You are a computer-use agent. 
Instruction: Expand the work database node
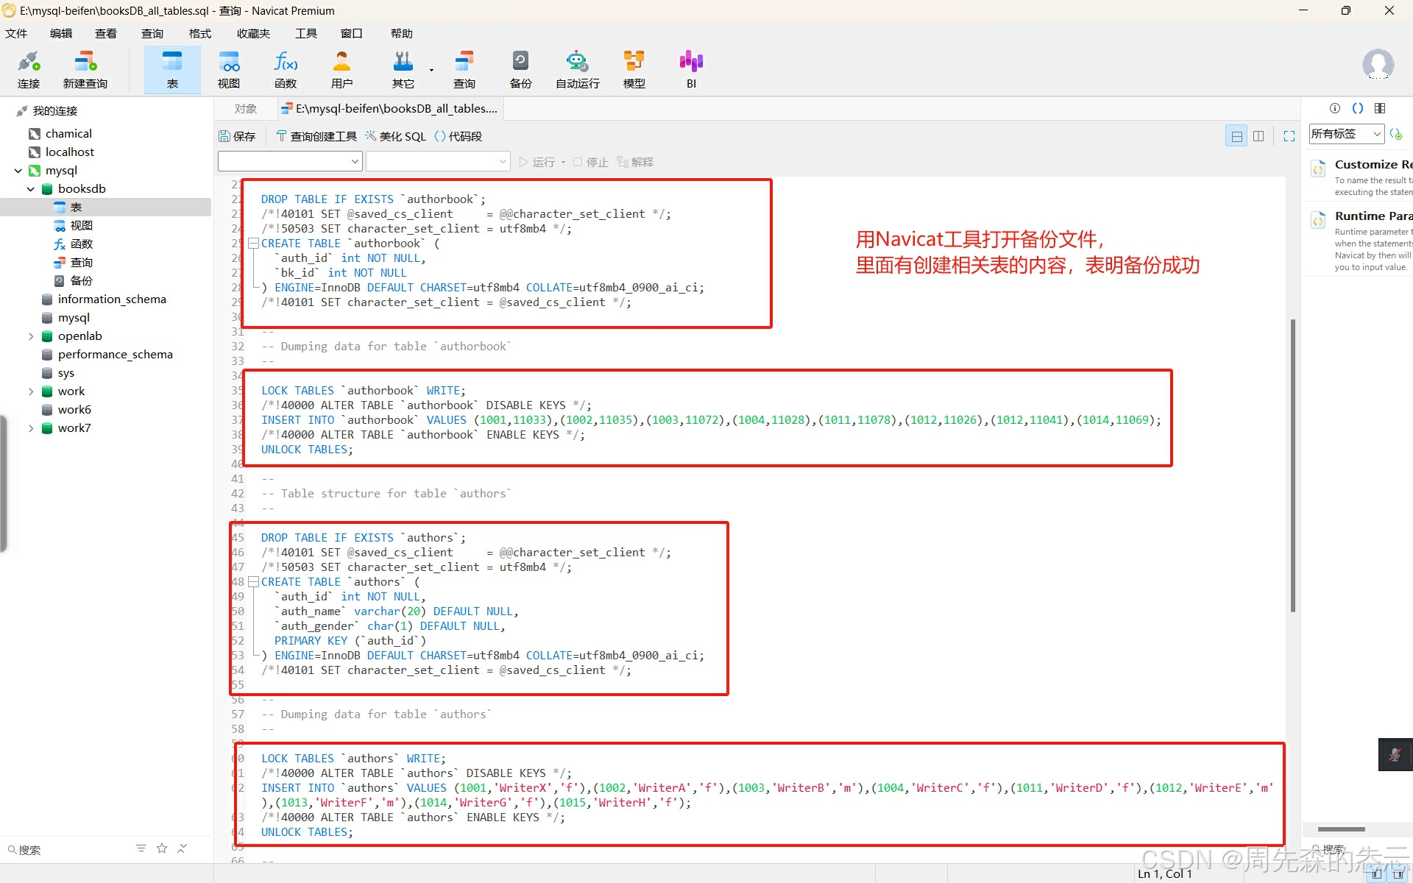click(31, 391)
